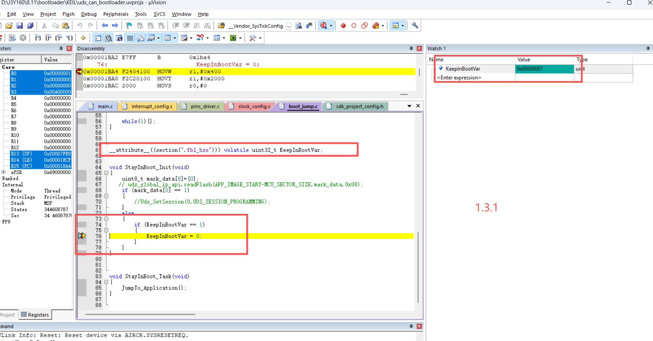This screenshot has height=341, width=653.
Task: Click the Value column header in Watch 1
Action: point(544,60)
